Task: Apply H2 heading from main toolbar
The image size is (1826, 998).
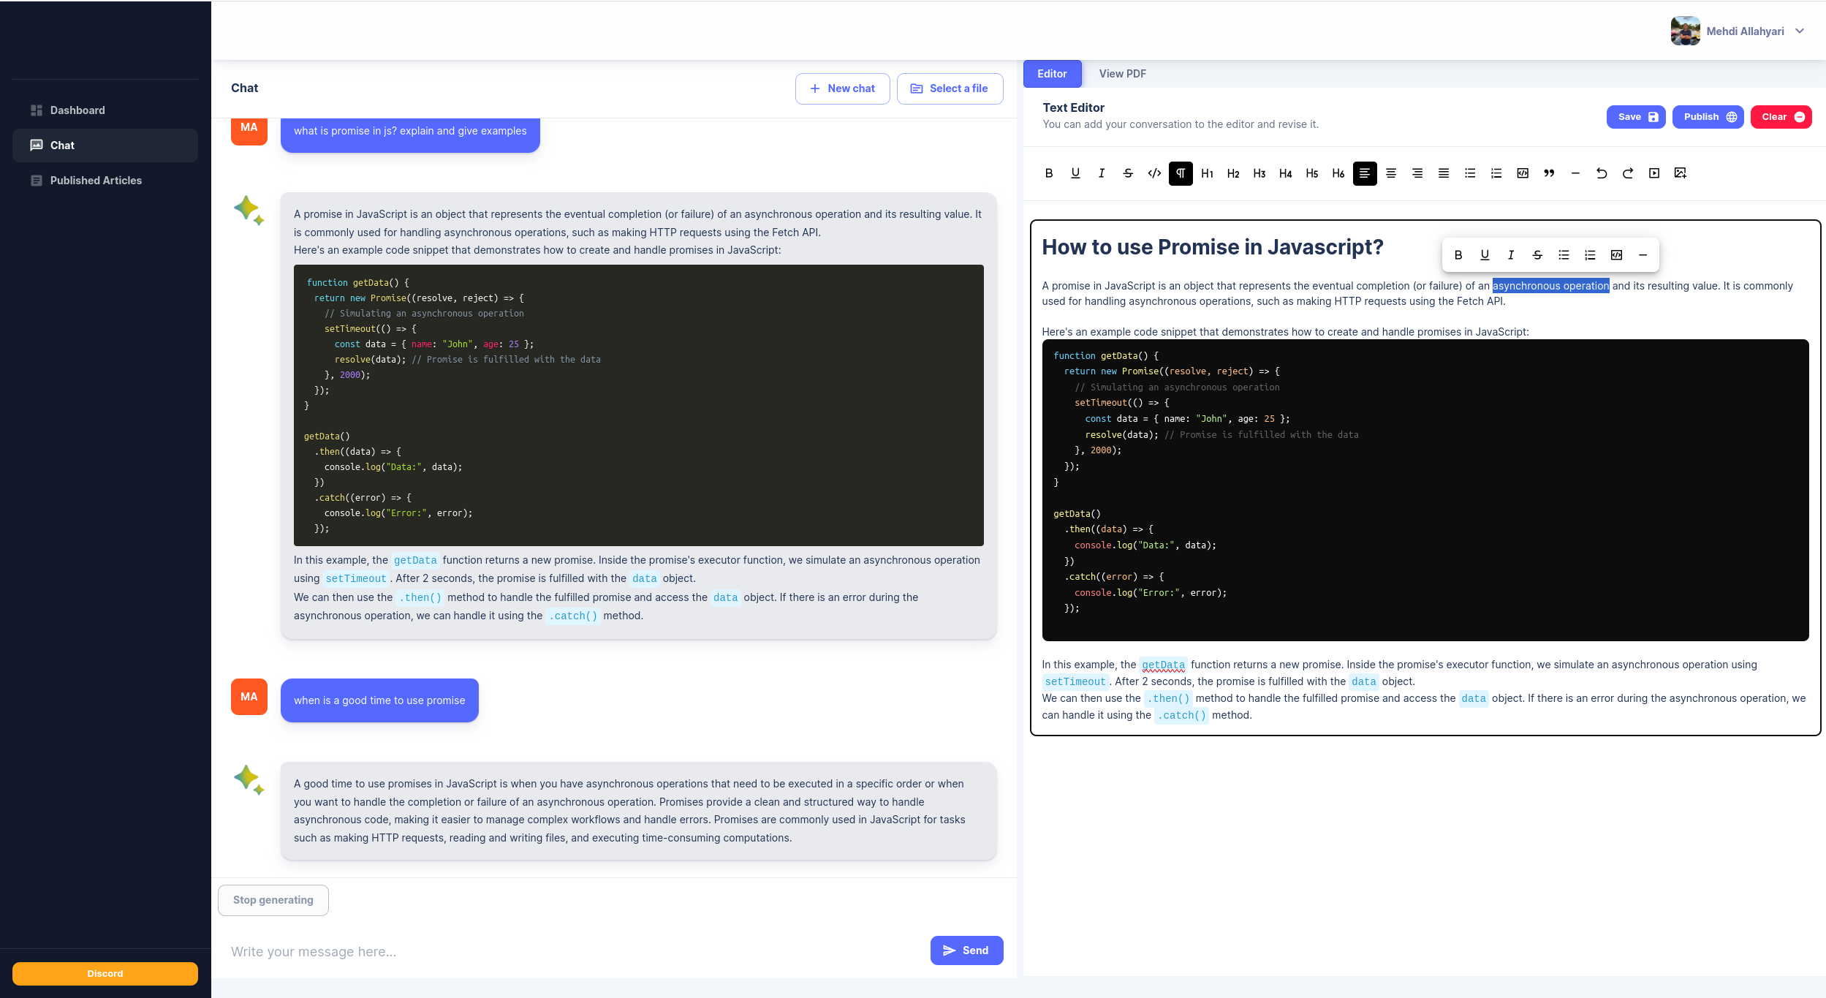Action: click(1233, 173)
